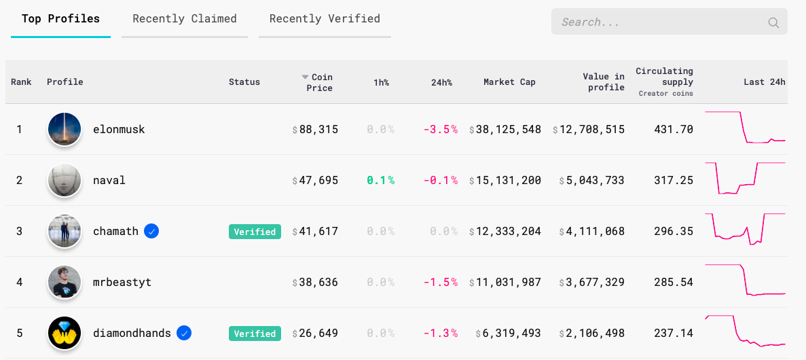This screenshot has width=806, height=360.
Task: Open the mrbeastyt profile link
Action: [122, 283]
